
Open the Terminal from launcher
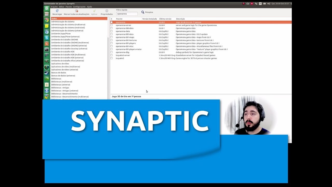click(47, 50)
